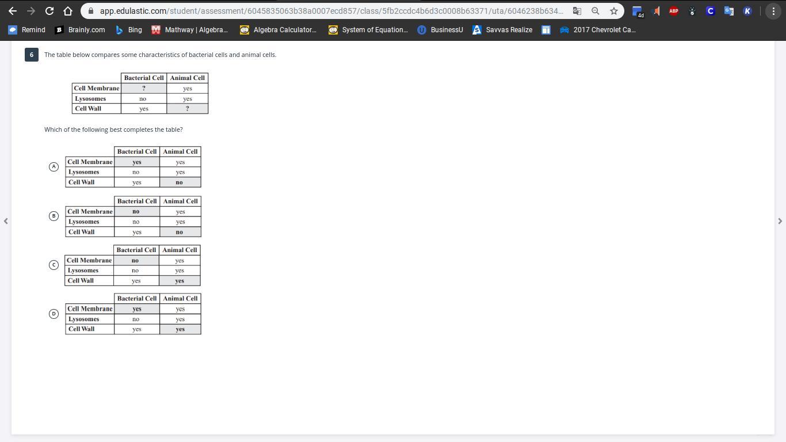
Task: Go back to the previous page
Action: click(x=13, y=11)
